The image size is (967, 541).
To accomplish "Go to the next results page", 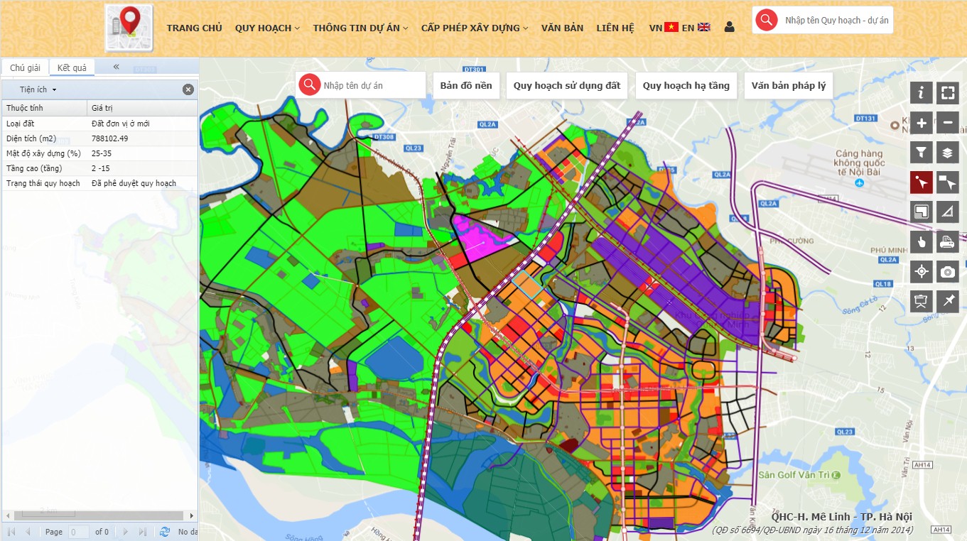I will click(x=125, y=532).
